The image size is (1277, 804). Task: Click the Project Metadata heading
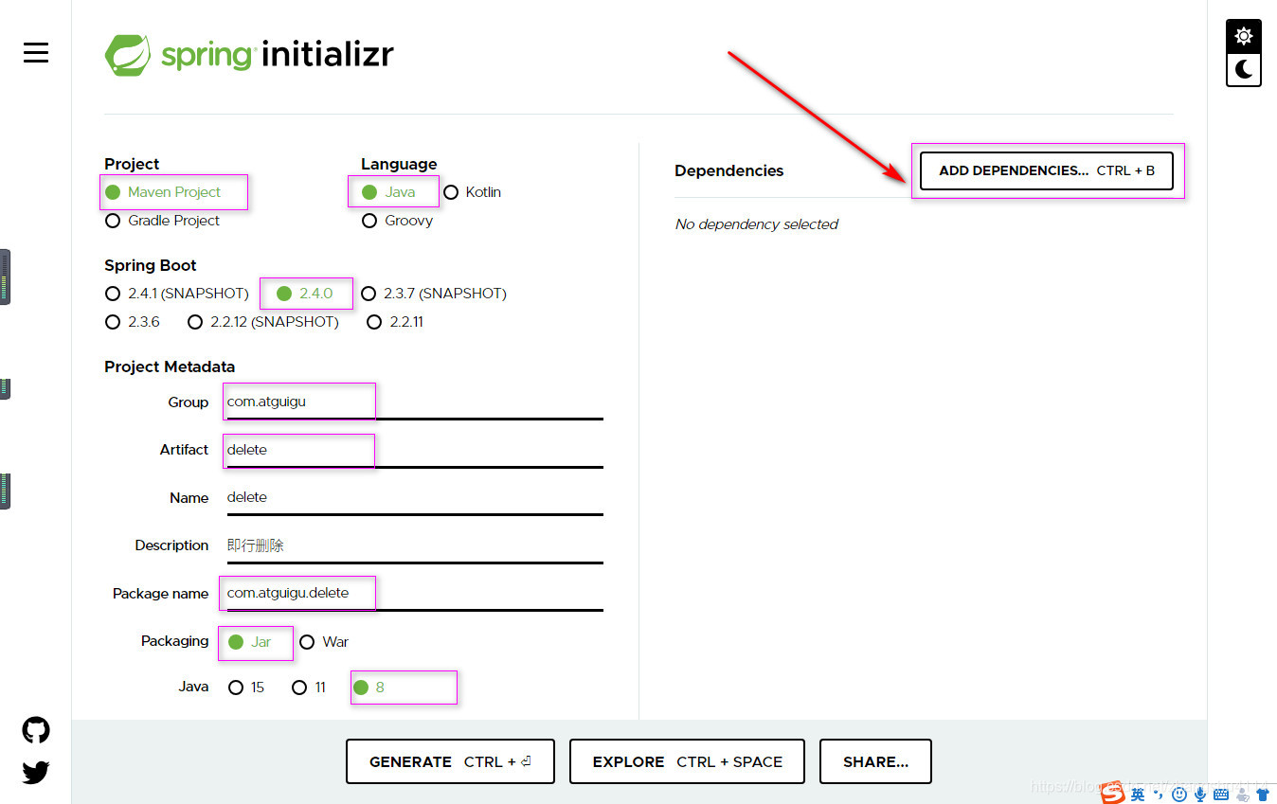point(170,366)
